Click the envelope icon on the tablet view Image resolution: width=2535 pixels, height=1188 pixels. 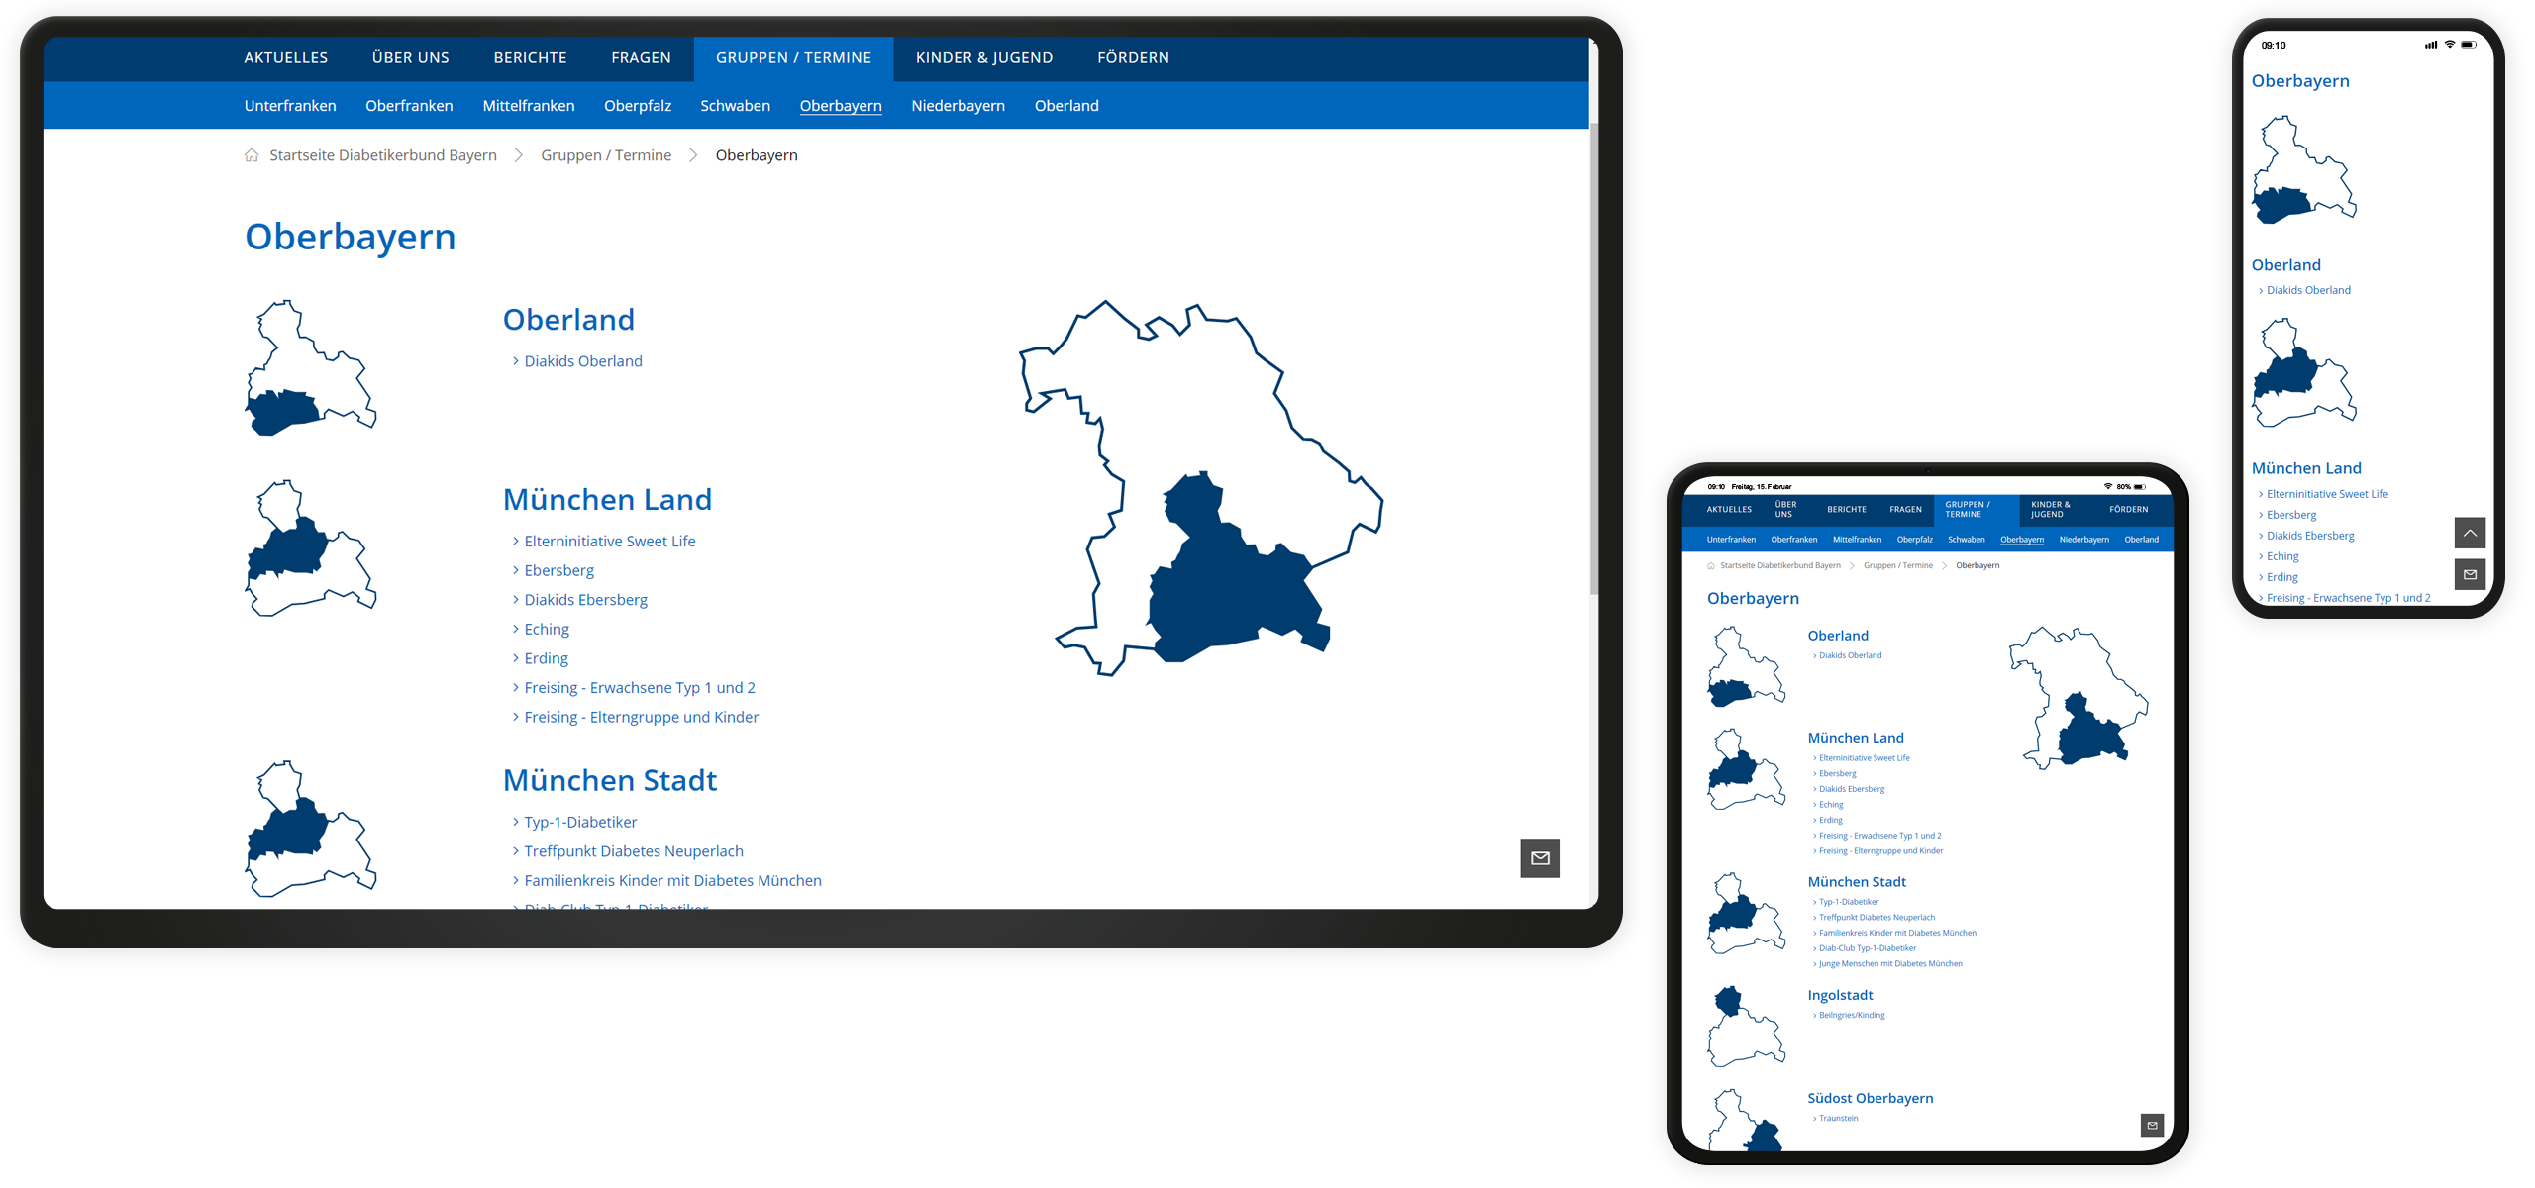coord(2151,1125)
